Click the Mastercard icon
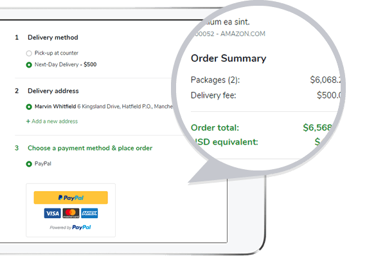The height and width of the screenshot is (256, 376). 71,214
